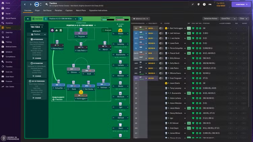Open the Inbox from the sidebar
Screen dimensions: 253x142
tap(7, 8)
